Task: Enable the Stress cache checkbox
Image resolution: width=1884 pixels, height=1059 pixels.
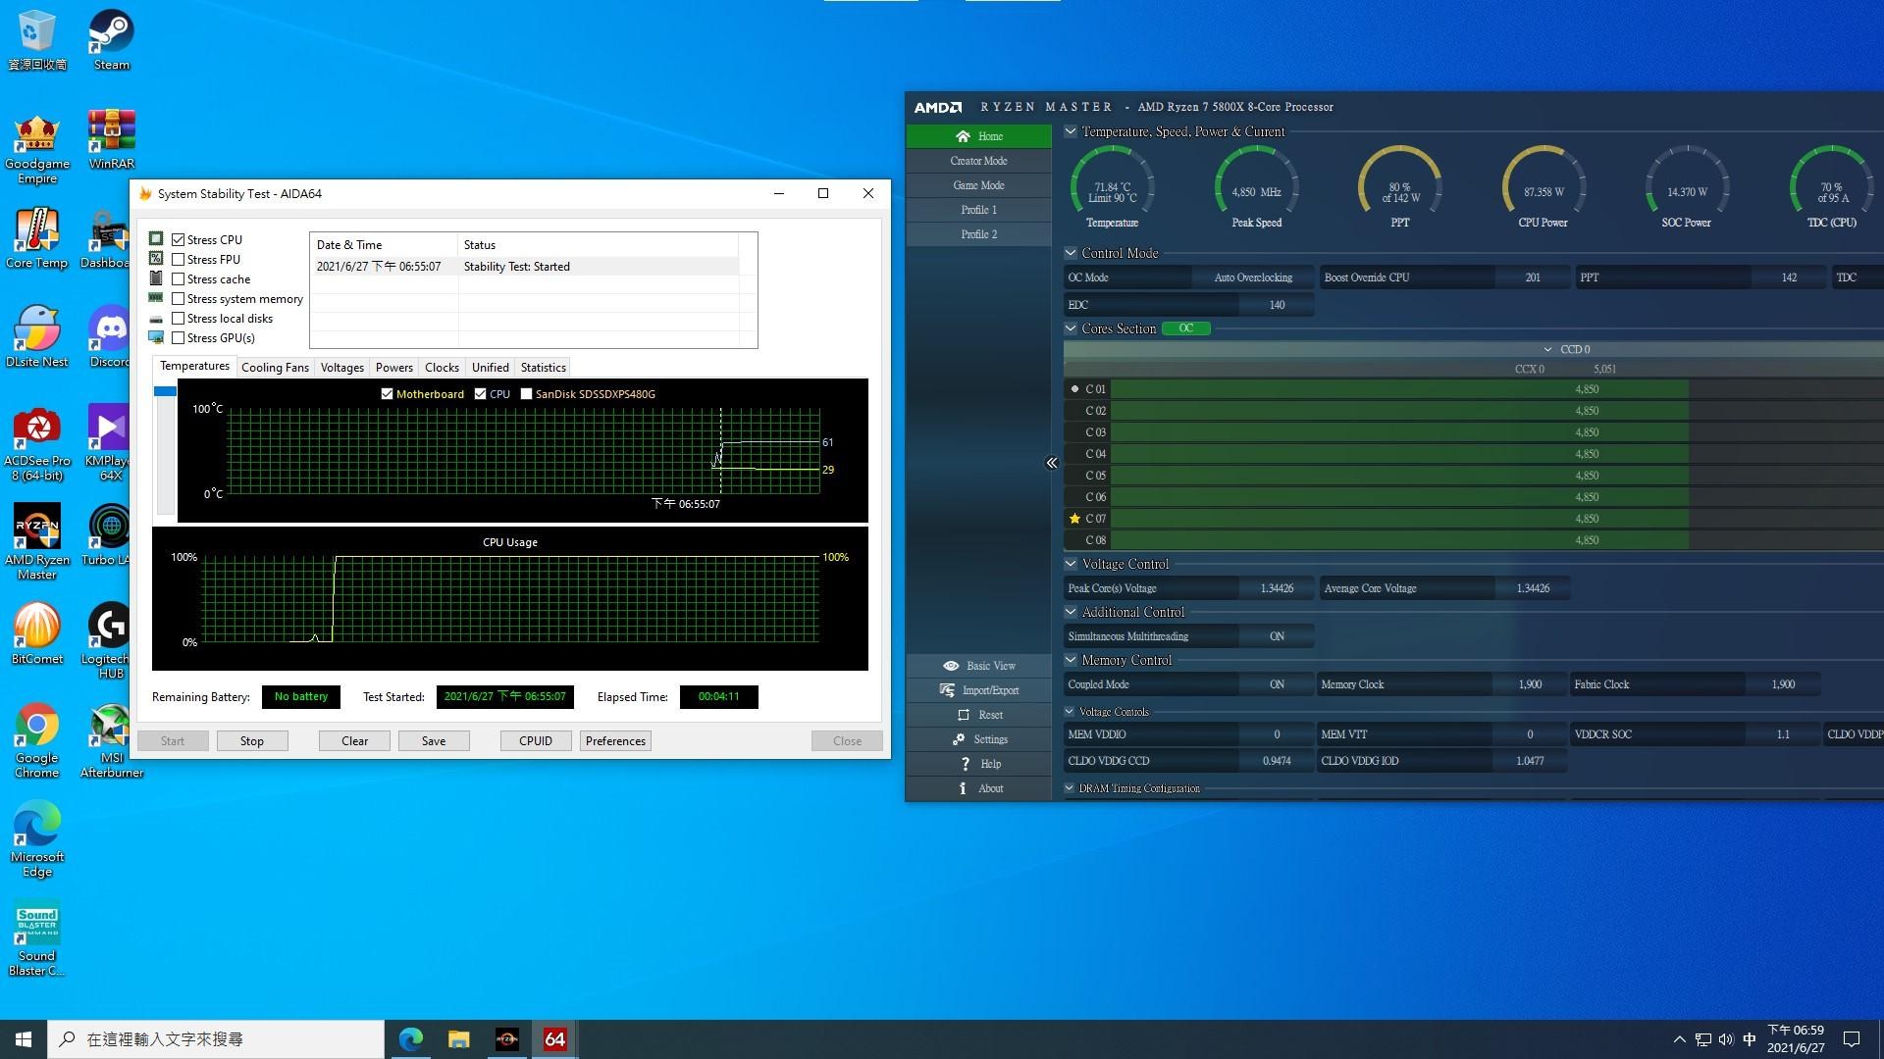Action: coord(178,279)
